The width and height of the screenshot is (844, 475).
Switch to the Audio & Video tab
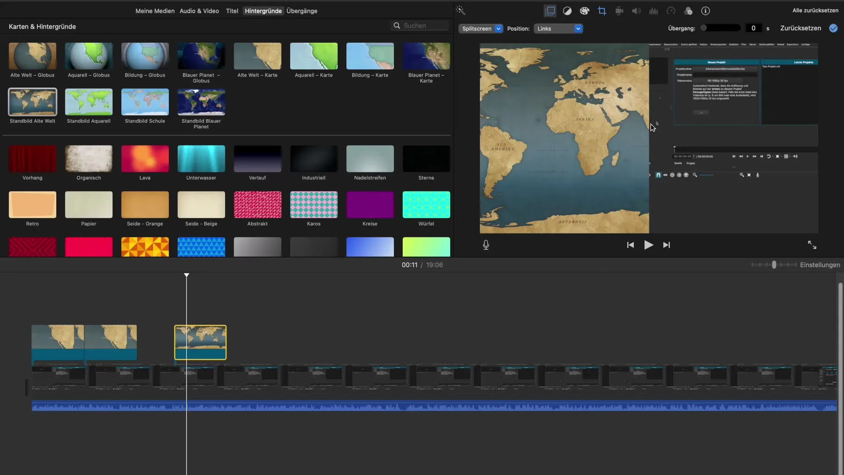pyautogui.click(x=199, y=11)
